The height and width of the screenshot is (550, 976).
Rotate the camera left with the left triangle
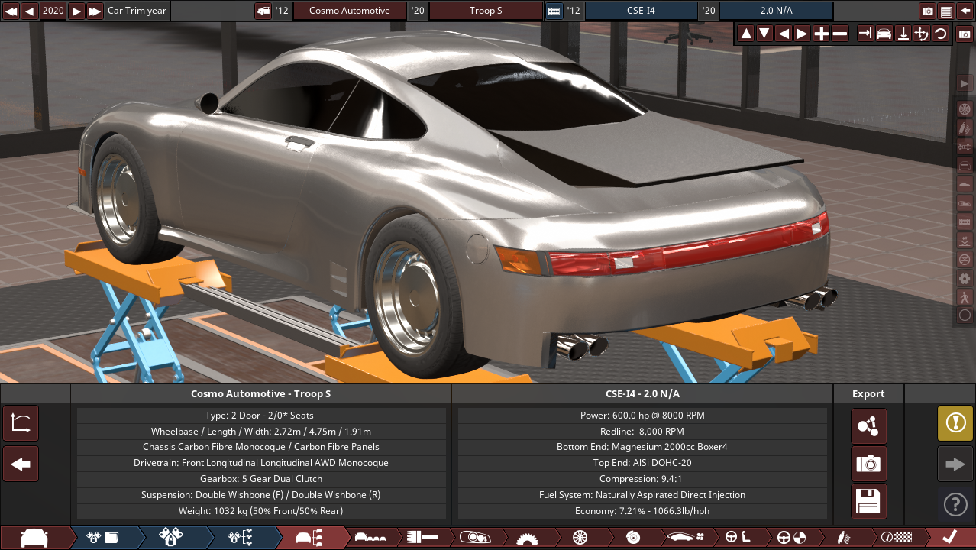pyautogui.click(x=784, y=34)
